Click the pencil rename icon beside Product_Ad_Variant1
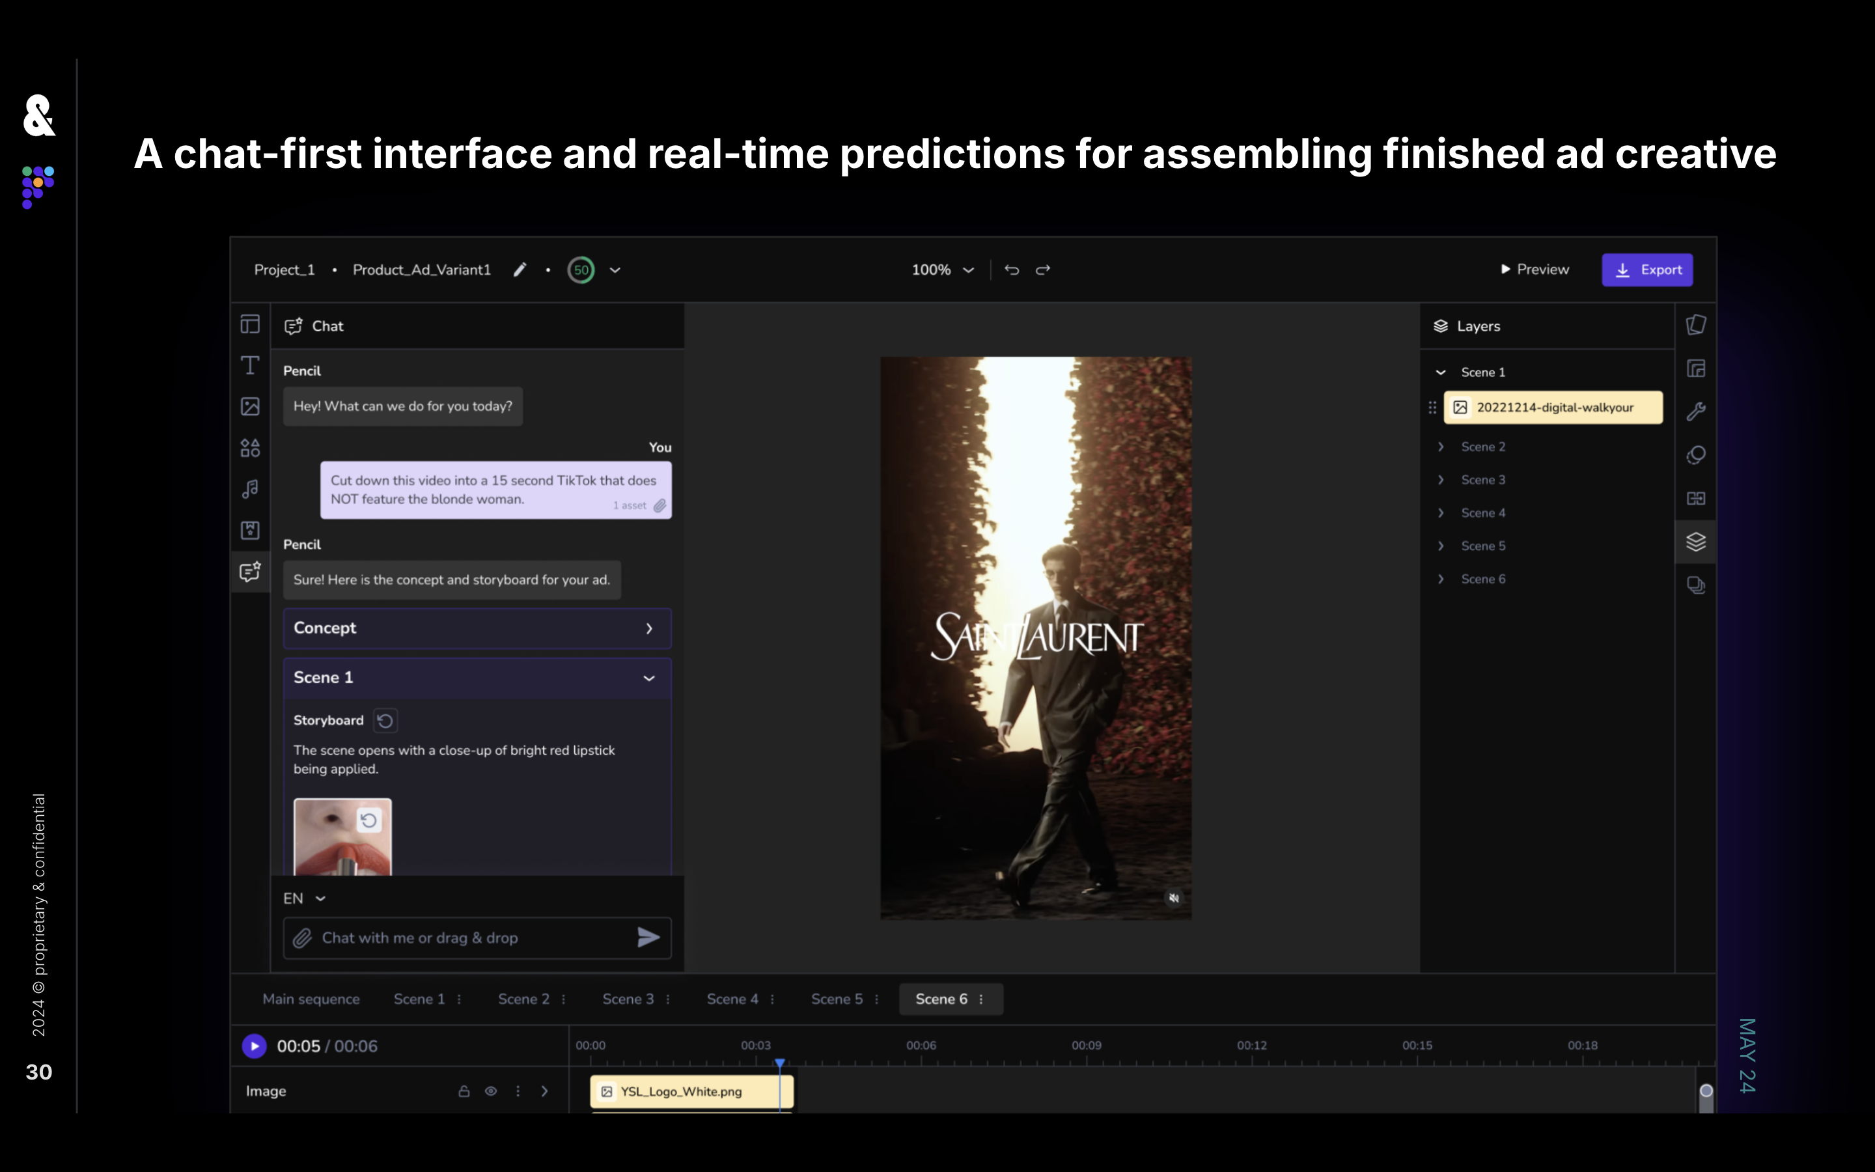1875x1172 pixels. tap(520, 270)
